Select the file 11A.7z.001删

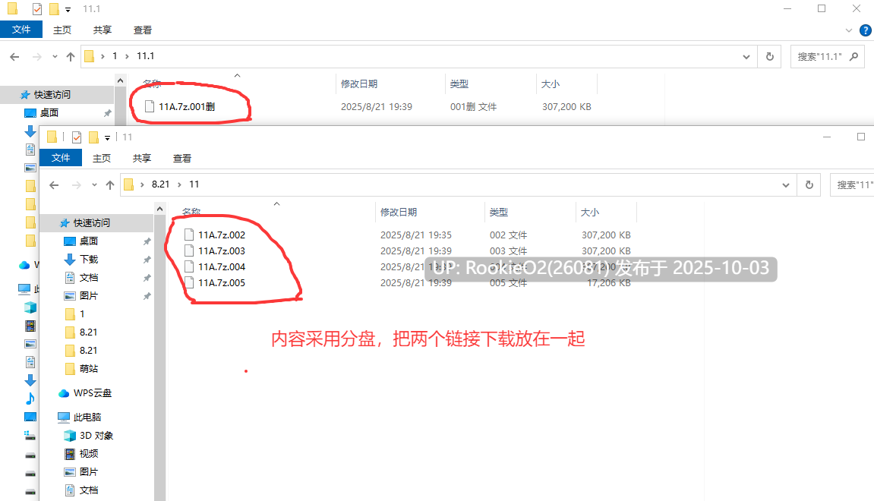(187, 106)
